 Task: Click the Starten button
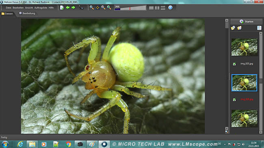(x=246, y=21)
